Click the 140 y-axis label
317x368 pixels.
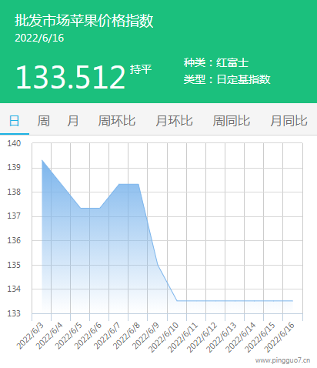[x=14, y=143]
